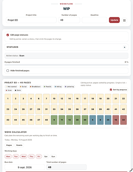The image size is (133, 172).
Task: Apply status to page 1 tile
Action: pyautogui.click(x=8, y=99)
